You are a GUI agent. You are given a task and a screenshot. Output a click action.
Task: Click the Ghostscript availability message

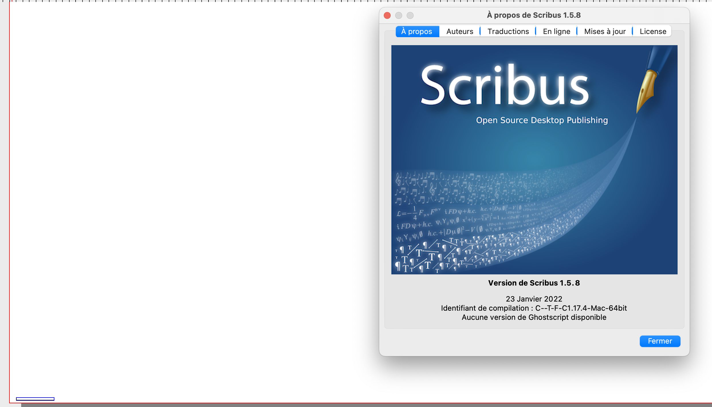(x=534, y=317)
